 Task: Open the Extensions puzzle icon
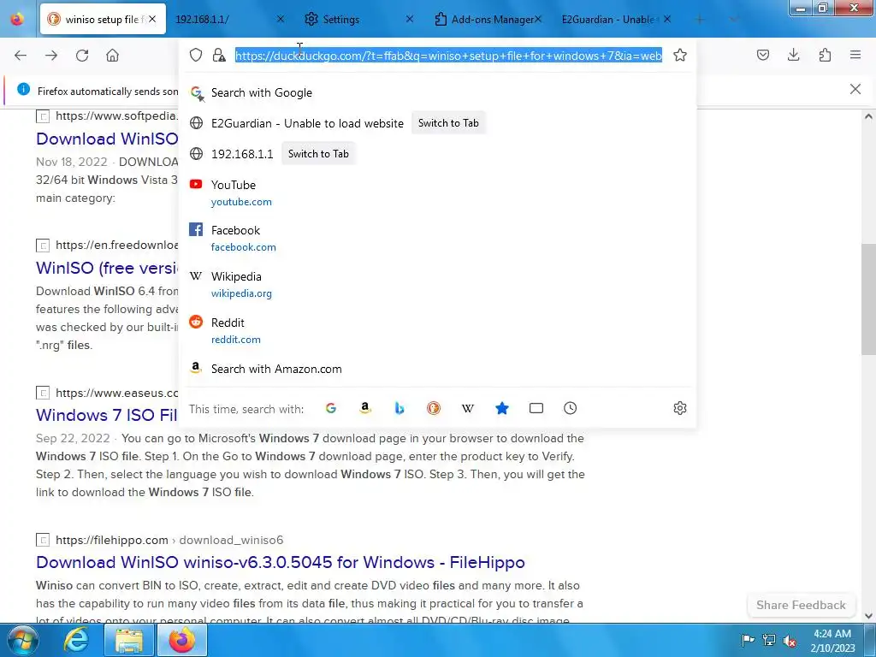[825, 55]
